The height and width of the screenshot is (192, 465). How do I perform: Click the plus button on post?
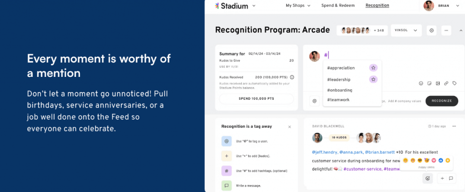point(442,178)
